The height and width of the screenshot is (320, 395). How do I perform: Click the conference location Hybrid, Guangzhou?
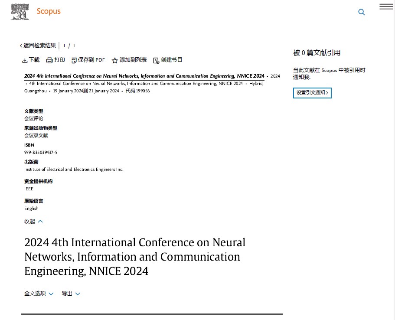[144, 87]
